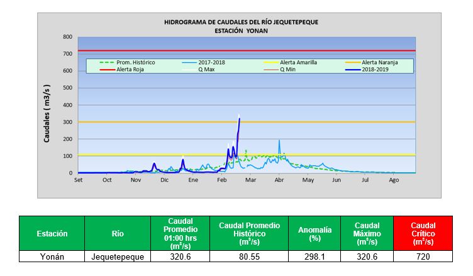473x276 pixels.
Task: Select the Estación Yonan subtitle
Action: coord(241,30)
